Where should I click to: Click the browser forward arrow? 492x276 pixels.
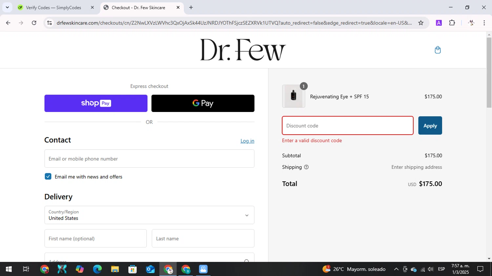(x=21, y=23)
